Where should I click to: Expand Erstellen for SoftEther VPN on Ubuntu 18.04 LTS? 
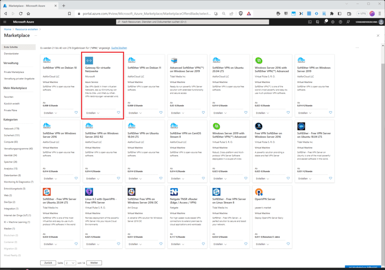click(x=135, y=179)
